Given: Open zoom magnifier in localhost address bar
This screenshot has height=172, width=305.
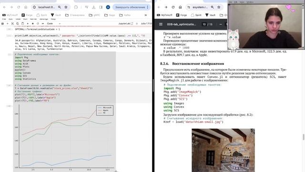Looking at the screenshot, I should coord(60,7).
